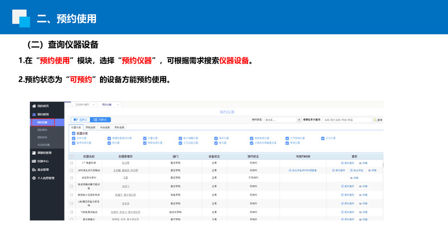Toggle the 仪器分类 select-all checkbox
Image resolution: width=448 pixels, height=252 pixels.
tap(73, 133)
